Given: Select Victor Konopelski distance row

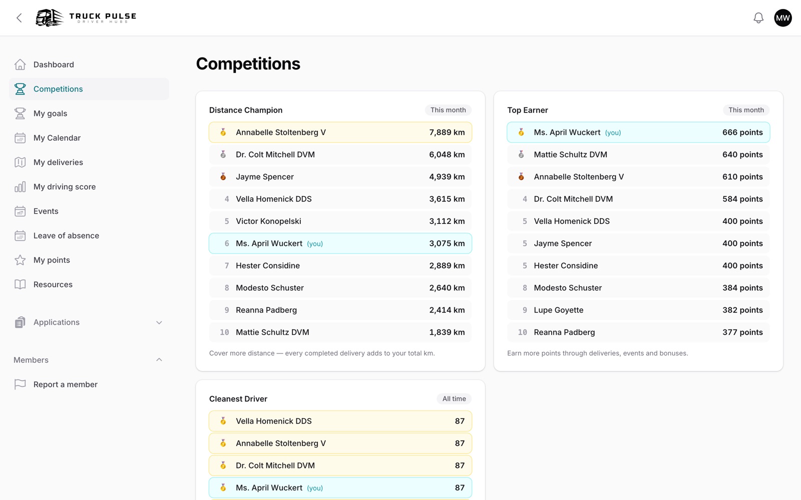Looking at the screenshot, I should [x=340, y=221].
